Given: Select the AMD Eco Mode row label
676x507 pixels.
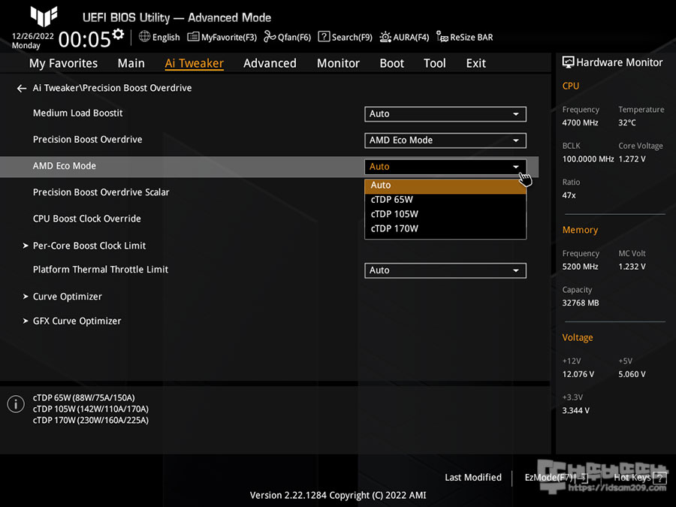Looking at the screenshot, I should (x=65, y=166).
